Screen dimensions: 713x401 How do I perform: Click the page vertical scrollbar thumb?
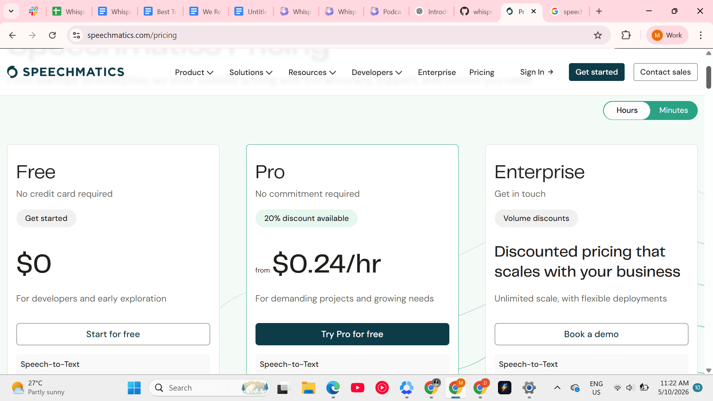point(709,77)
